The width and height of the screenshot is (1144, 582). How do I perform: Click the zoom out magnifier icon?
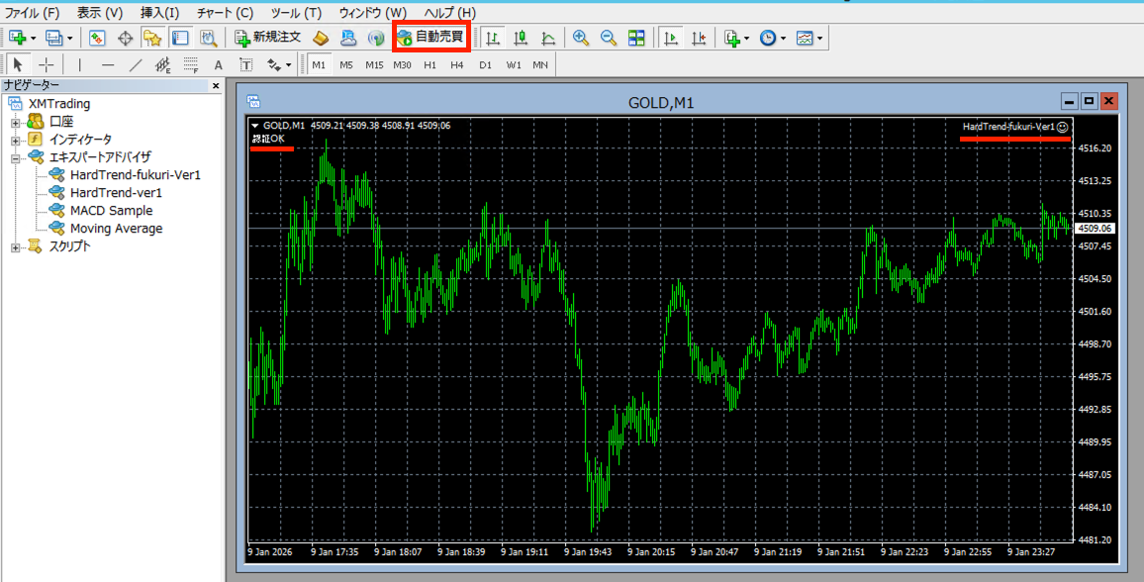tap(609, 38)
